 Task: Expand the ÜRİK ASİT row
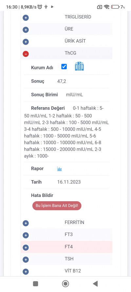click(x=26, y=42)
